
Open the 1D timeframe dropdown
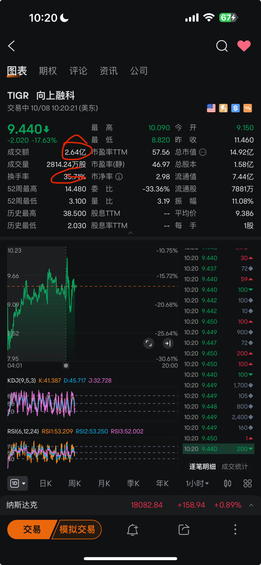[17, 483]
